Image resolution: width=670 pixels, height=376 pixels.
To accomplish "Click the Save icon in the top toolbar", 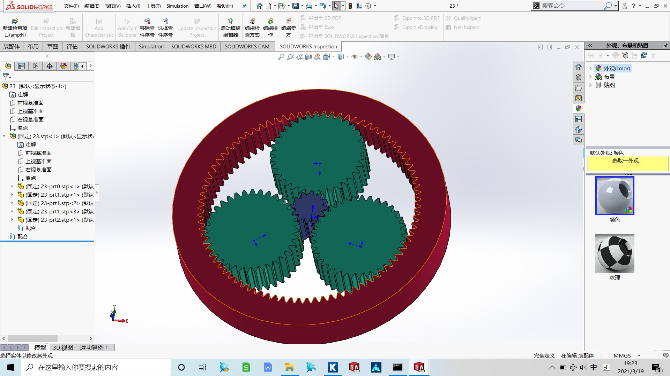I will tap(296, 6).
